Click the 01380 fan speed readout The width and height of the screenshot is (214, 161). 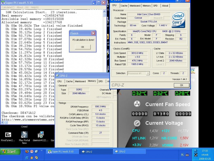click(x=161, y=114)
